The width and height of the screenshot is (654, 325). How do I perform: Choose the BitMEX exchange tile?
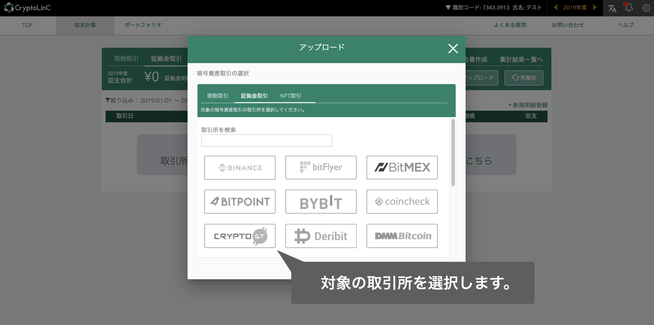pyautogui.click(x=402, y=168)
